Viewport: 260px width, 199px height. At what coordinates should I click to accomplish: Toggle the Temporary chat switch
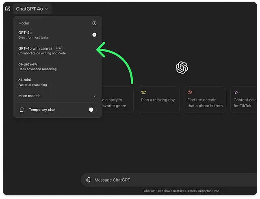93,110
